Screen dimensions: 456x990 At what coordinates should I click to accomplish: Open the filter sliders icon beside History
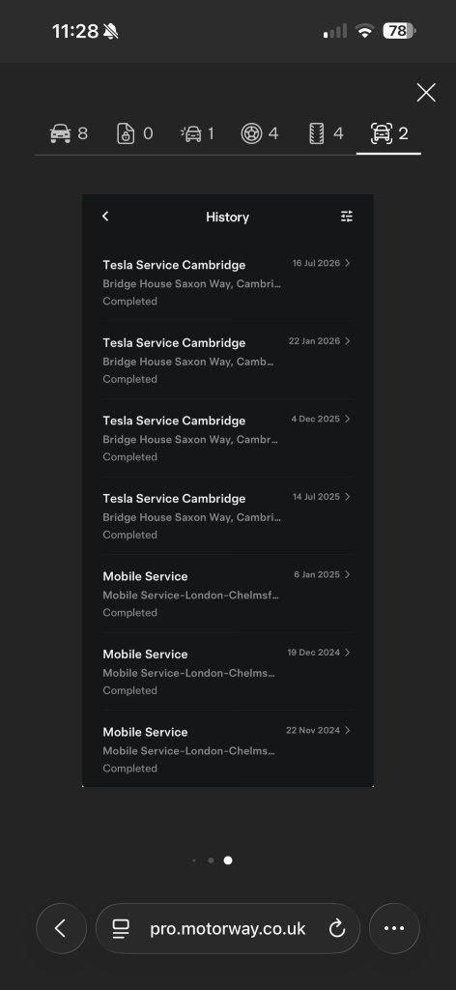tap(347, 217)
